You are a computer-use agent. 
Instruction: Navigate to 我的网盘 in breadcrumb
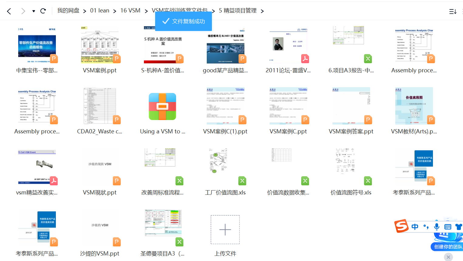tap(68, 11)
